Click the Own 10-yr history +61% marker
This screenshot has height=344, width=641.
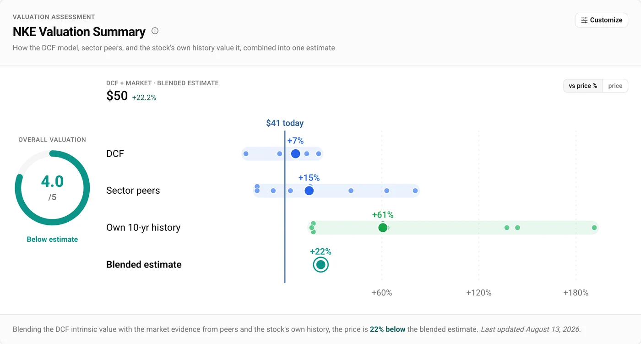pos(383,228)
